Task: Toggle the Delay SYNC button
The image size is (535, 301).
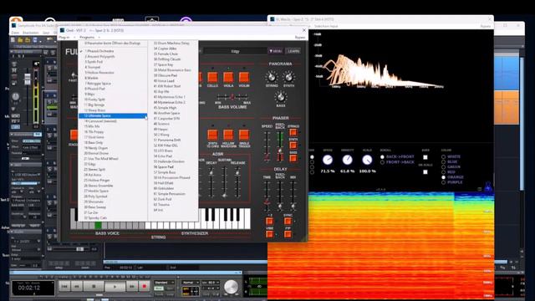Action: (288, 221)
